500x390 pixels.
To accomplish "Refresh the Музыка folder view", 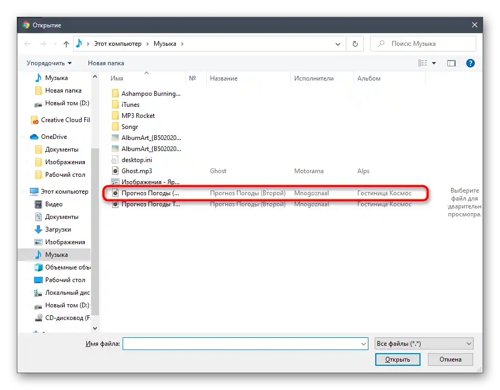I will pyautogui.click(x=355, y=44).
